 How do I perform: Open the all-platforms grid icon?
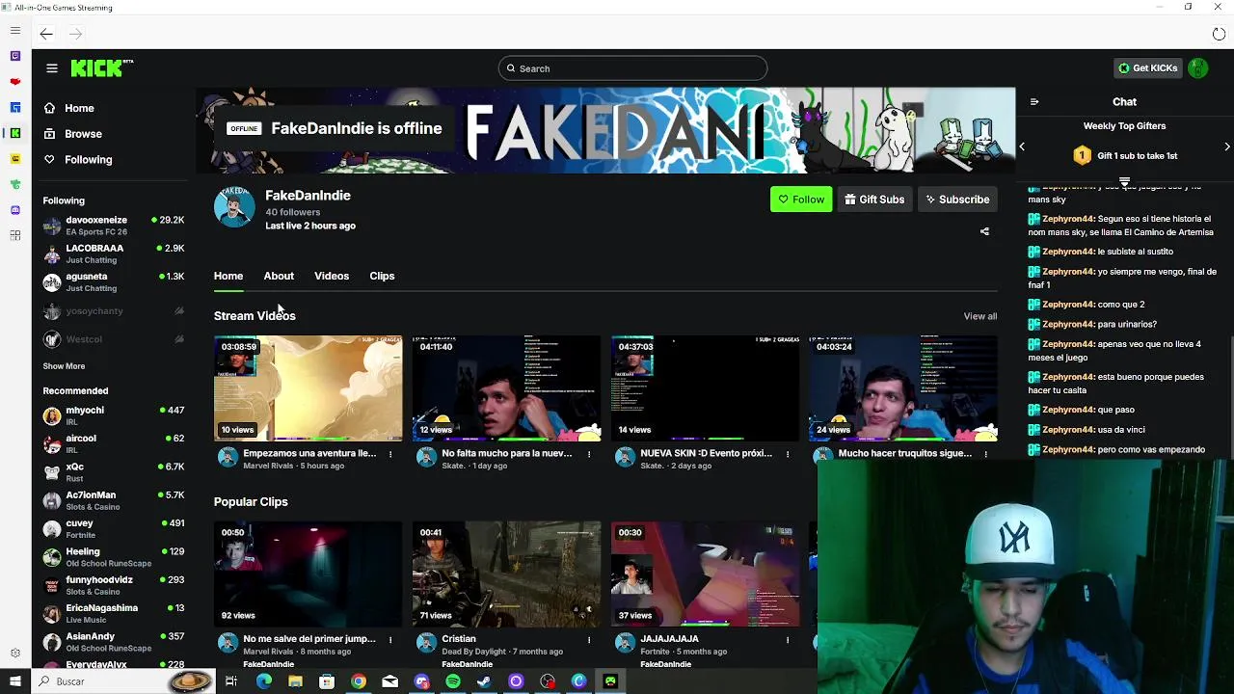tap(15, 235)
